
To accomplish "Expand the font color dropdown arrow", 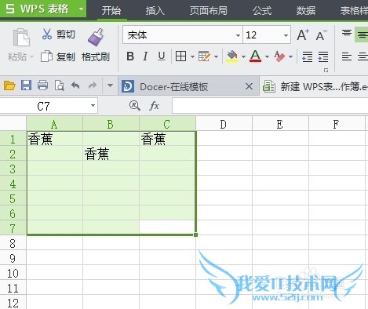I will coord(267,56).
